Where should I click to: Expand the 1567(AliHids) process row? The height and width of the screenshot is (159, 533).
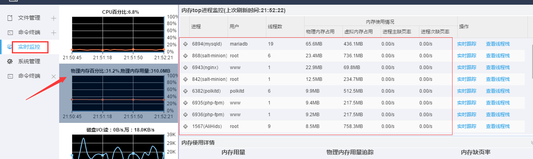click(185, 126)
